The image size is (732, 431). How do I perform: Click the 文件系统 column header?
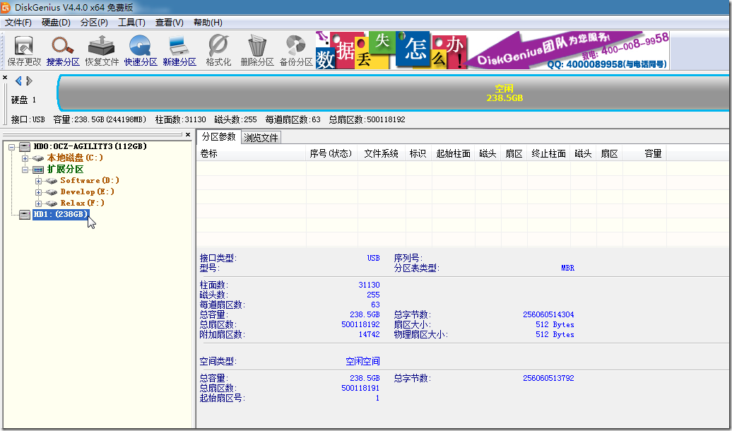(382, 153)
